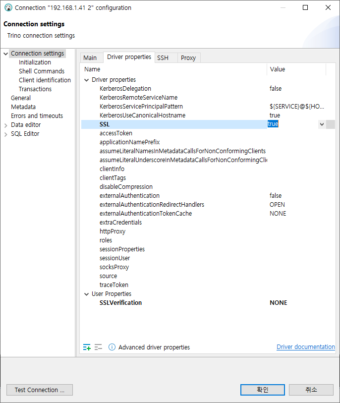Collapse the Connection settings tree node
Image resolution: width=340 pixels, height=403 pixels.
5,54
